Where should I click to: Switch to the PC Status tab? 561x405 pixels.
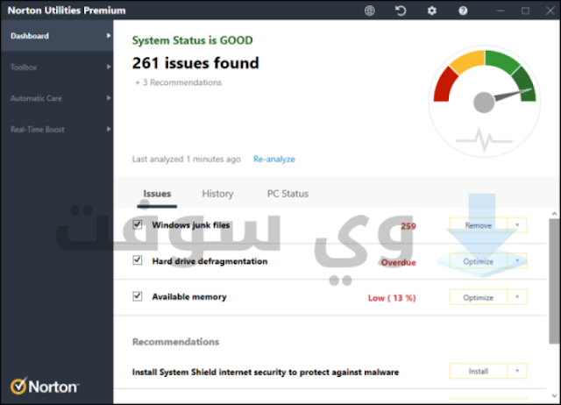(x=288, y=194)
